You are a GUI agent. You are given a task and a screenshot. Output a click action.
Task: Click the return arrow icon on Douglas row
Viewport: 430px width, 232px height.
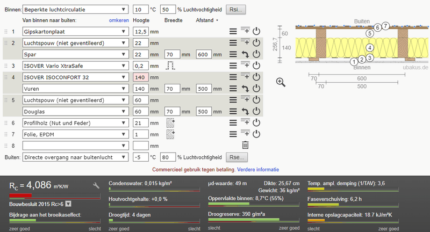point(245,111)
